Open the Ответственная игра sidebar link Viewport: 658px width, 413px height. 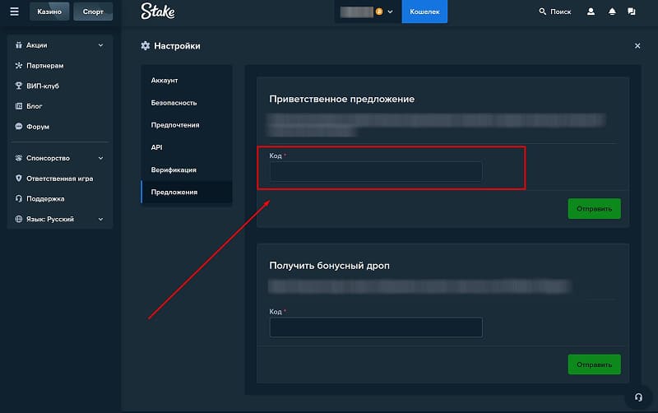coord(59,179)
